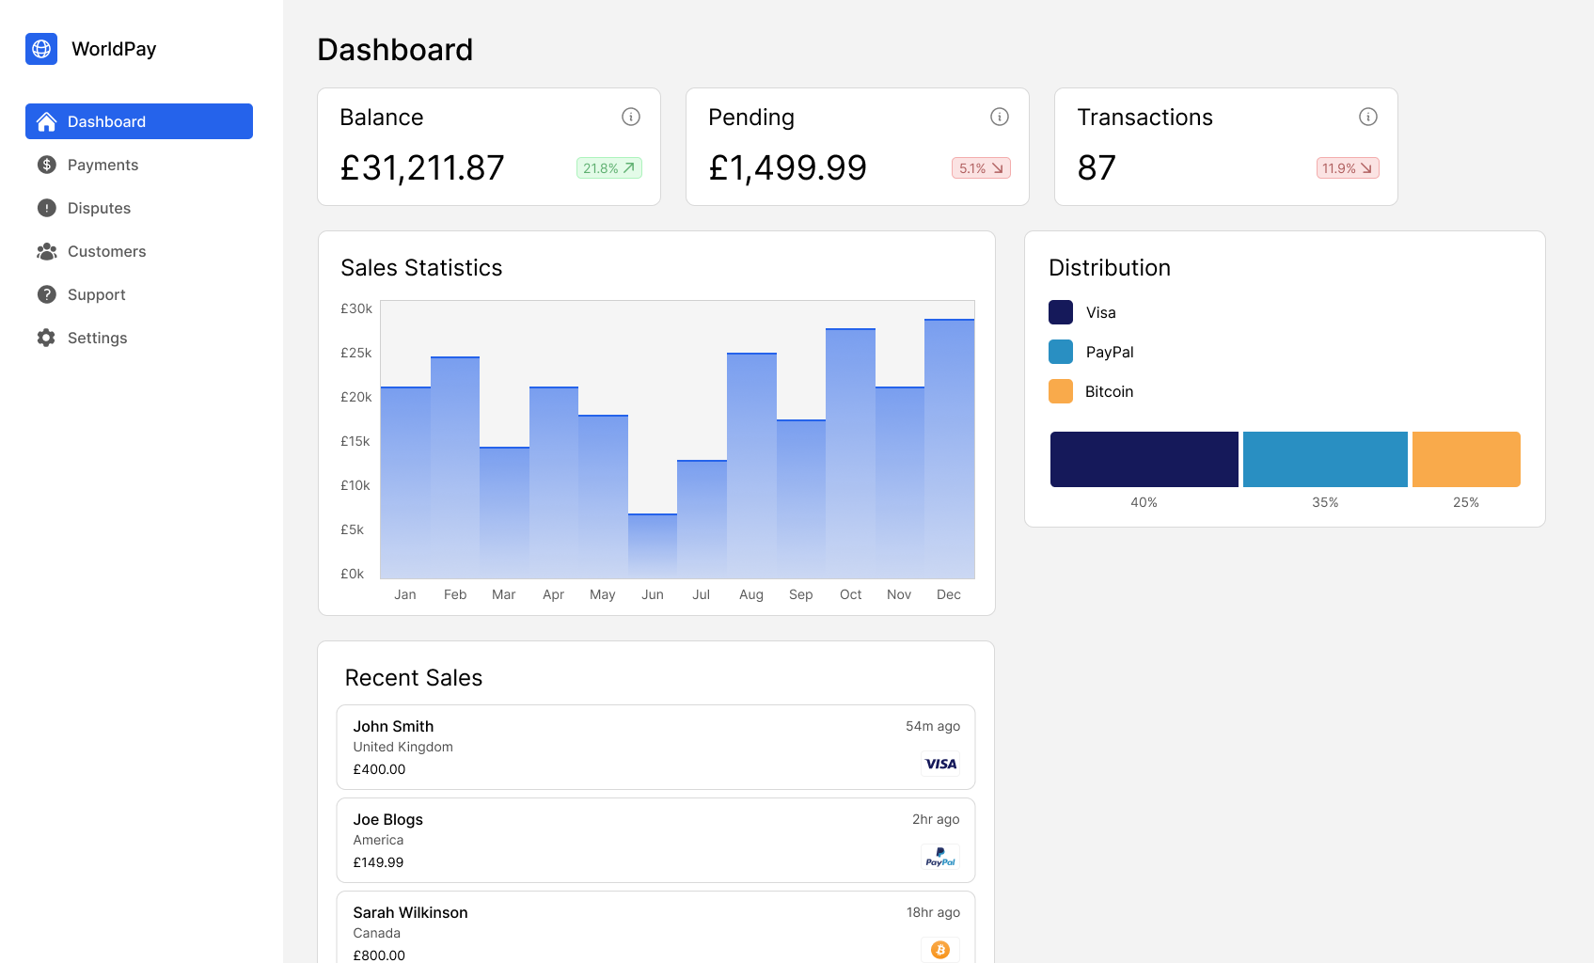Click the Canada country label
This screenshot has width=1594, height=963.
point(376,933)
